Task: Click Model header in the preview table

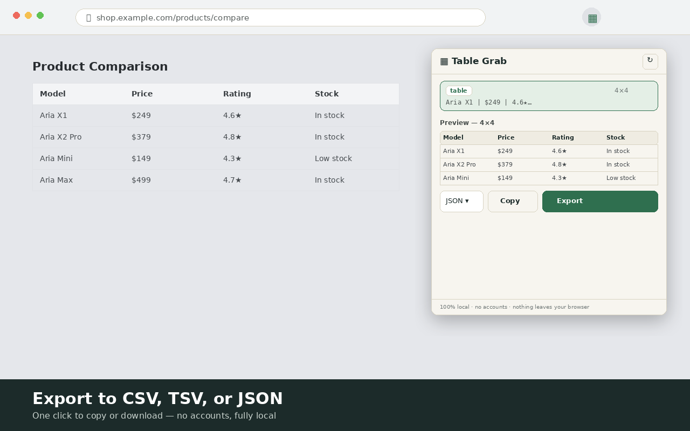Action: (453, 138)
